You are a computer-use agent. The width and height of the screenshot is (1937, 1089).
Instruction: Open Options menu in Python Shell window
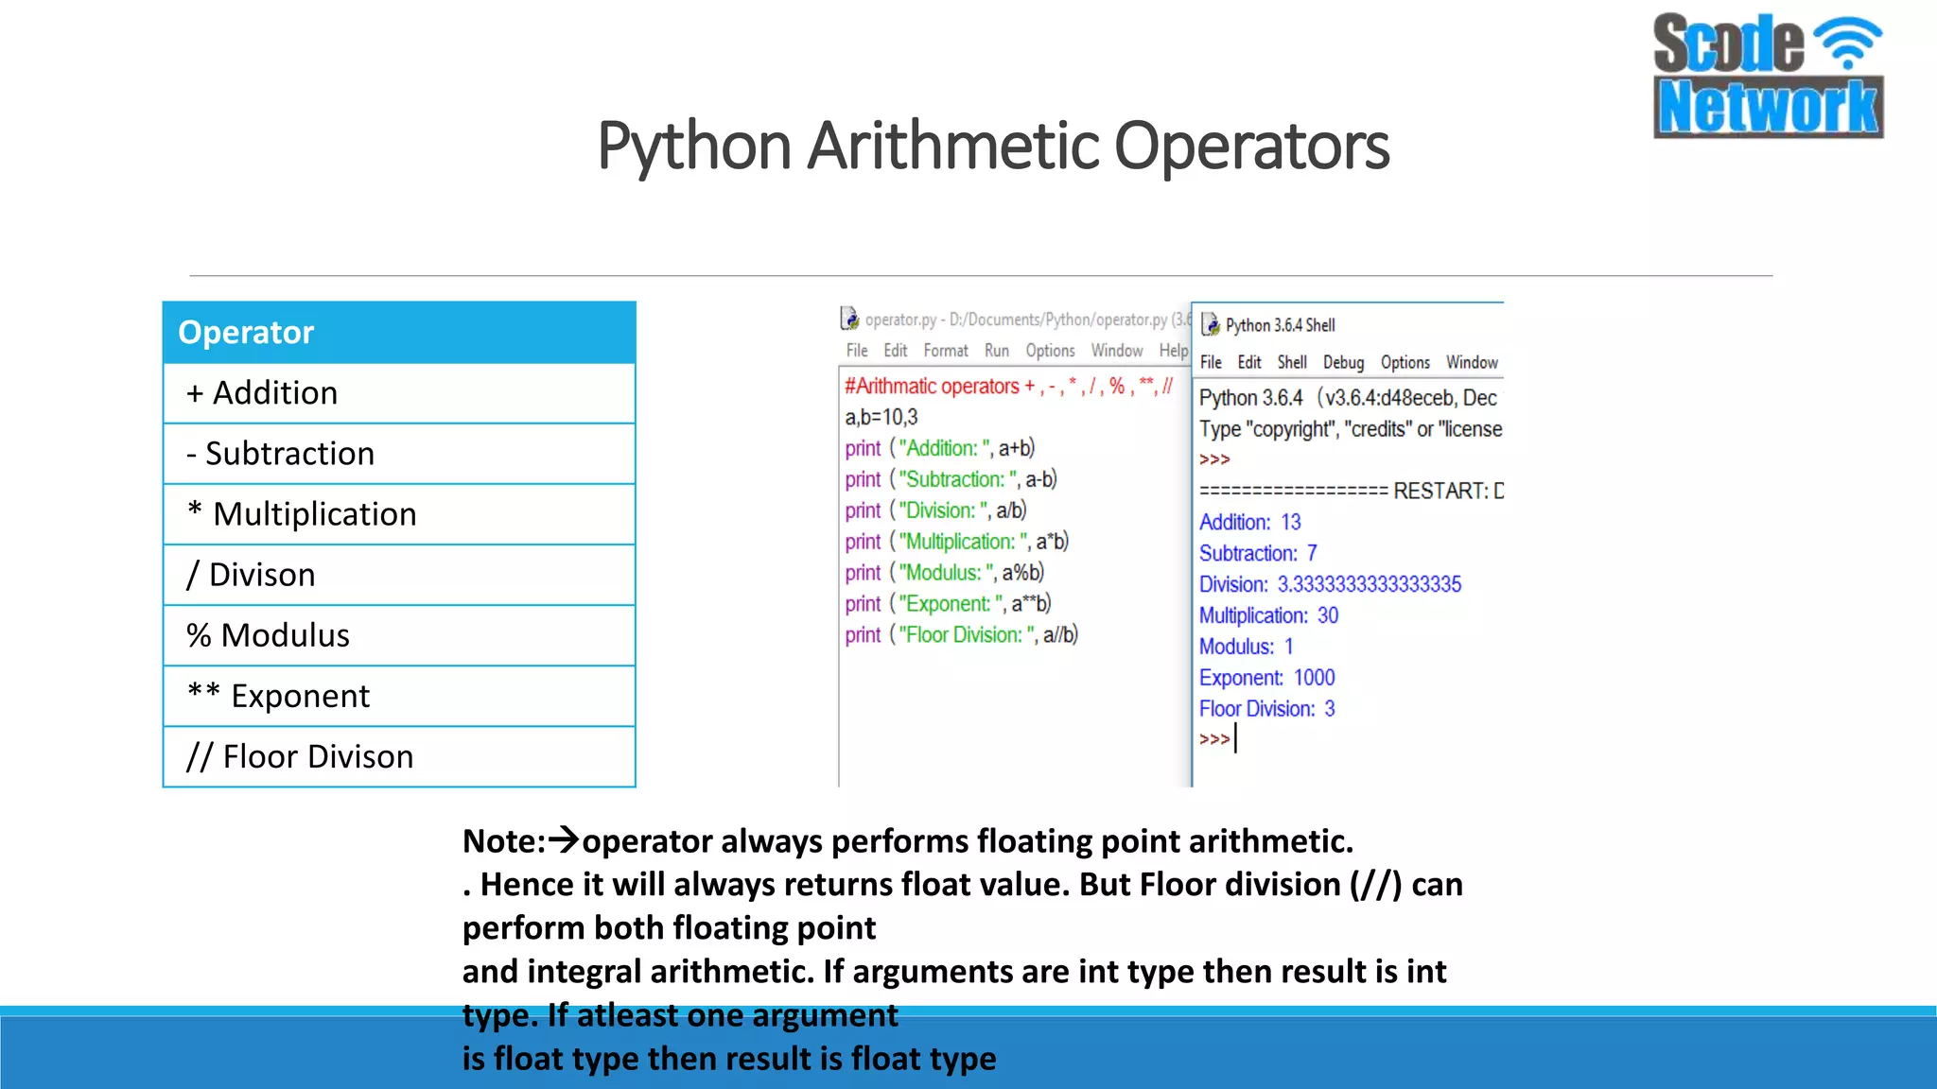(x=1405, y=362)
